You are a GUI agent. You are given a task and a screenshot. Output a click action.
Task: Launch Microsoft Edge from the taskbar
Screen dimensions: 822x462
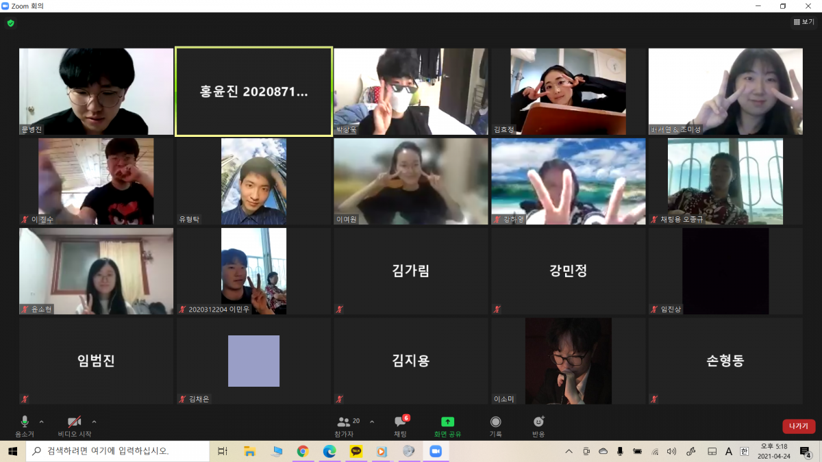tap(329, 451)
